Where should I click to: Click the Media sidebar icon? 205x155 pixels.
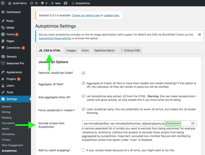coord(3,28)
